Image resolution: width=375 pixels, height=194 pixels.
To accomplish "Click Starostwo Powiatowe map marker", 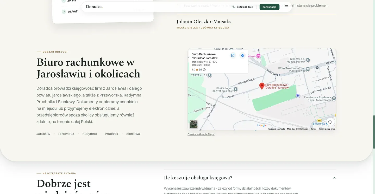I will point(308,69).
